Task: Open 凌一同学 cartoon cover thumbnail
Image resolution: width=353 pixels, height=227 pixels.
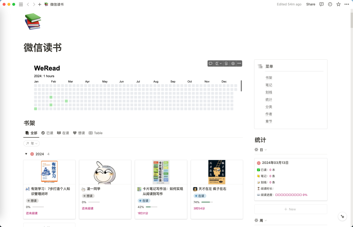Action: point(105,172)
